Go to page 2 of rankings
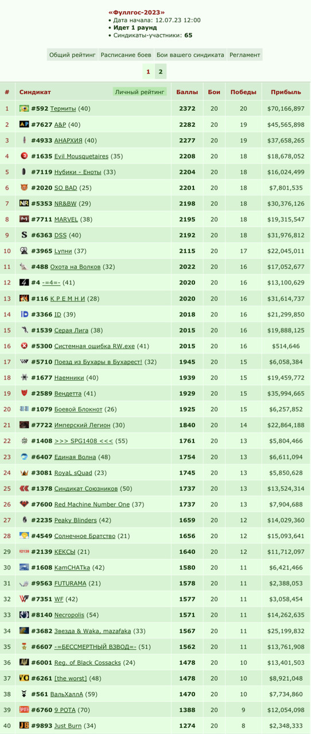The image size is (311, 734). click(x=161, y=72)
